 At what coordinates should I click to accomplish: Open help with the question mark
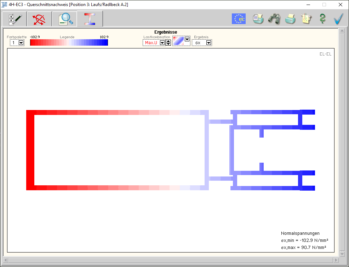(322, 19)
